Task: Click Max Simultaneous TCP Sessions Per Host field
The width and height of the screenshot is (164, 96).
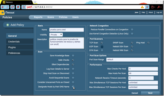Action: (143, 83)
